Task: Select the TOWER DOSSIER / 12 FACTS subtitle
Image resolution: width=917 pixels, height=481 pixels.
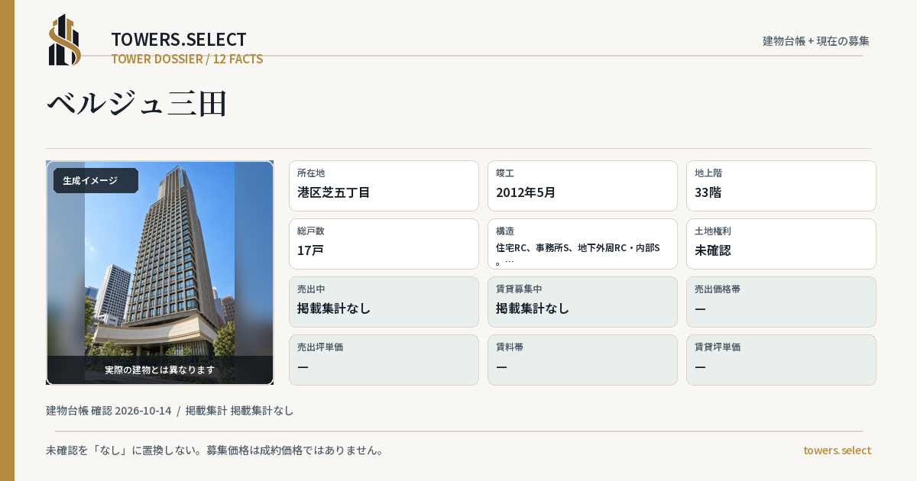Action: pos(187,59)
